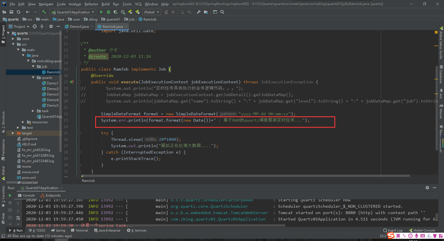Image resolution: width=444 pixels, height=241 pixels.
Task: Expand the target folder node
Action: 13,133
